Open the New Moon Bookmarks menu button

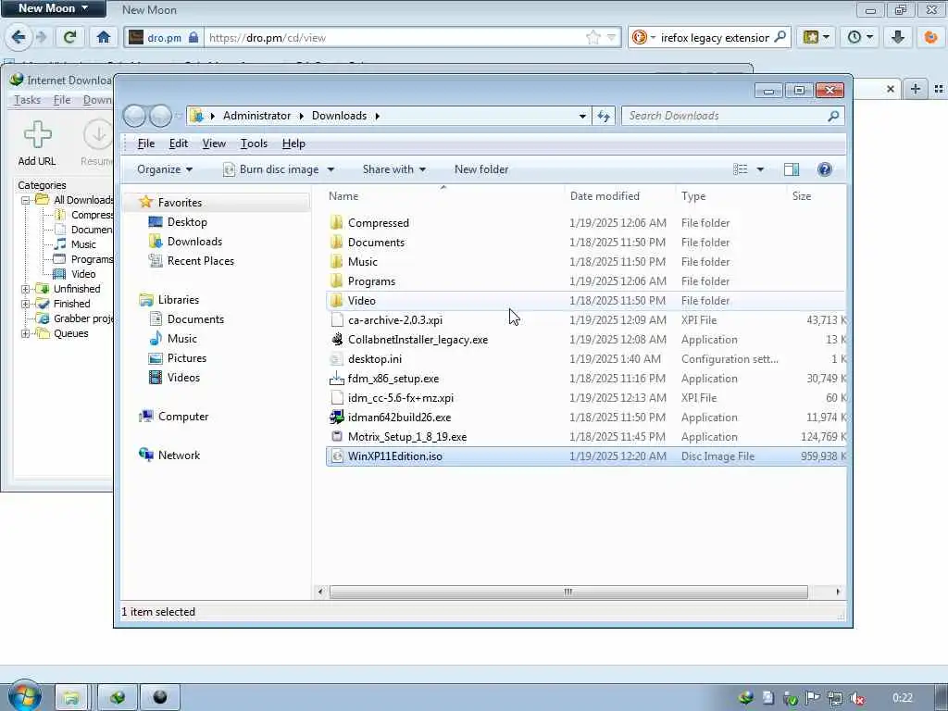pos(816,37)
